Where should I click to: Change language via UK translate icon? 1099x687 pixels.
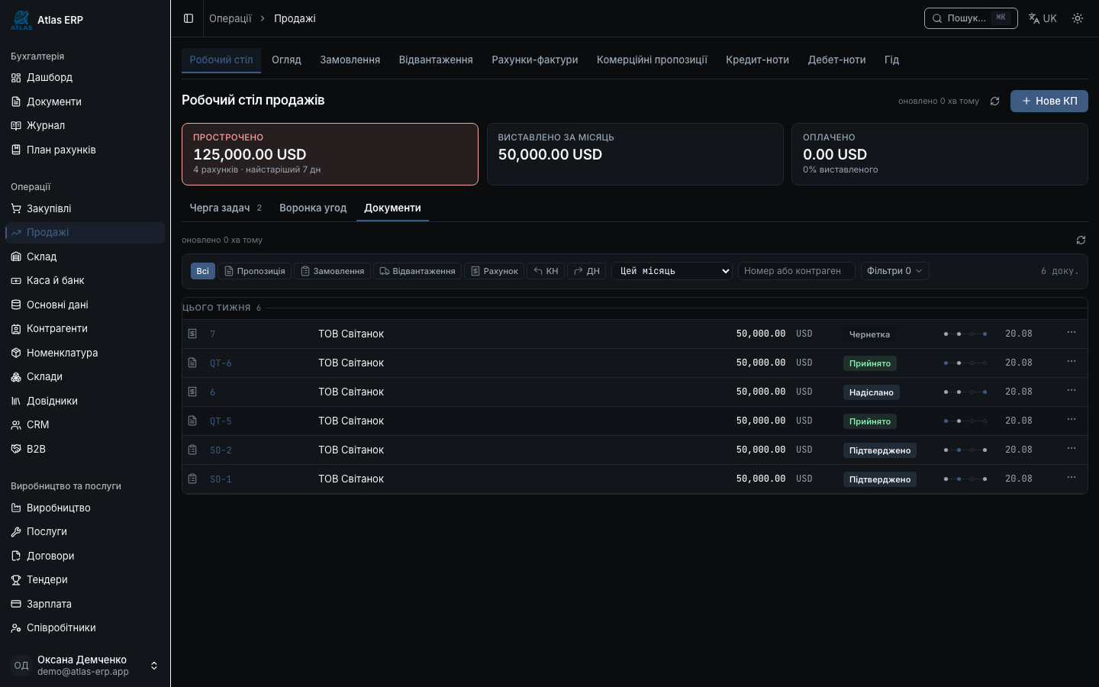click(1043, 18)
